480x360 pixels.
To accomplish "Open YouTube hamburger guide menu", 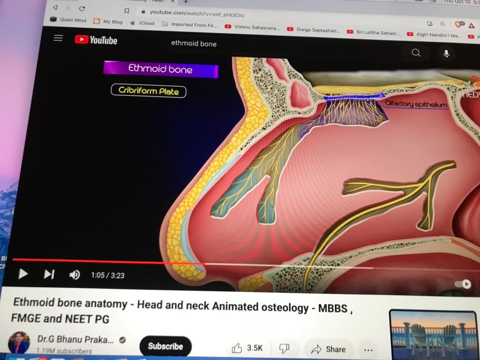I will coord(58,38).
